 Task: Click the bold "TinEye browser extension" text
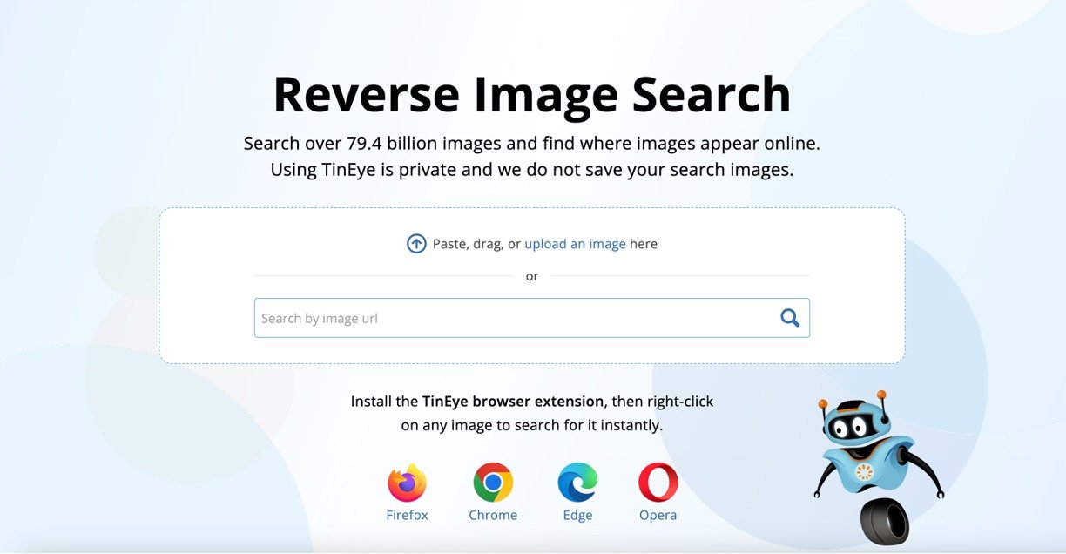[512, 402]
